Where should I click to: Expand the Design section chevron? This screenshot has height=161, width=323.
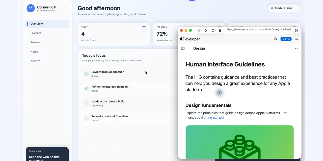(297, 48)
